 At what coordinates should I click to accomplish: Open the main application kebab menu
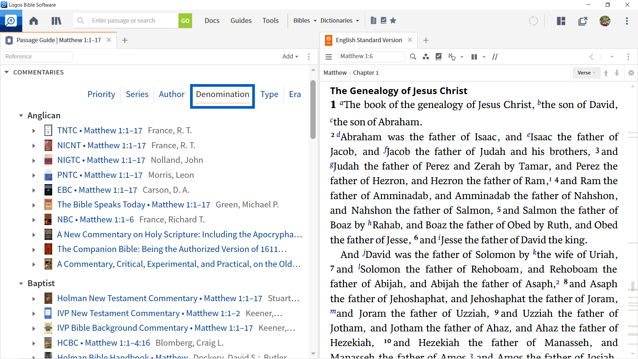(x=627, y=21)
